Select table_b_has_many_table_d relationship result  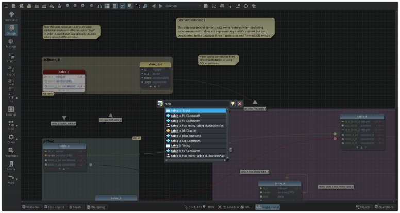coord(196,156)
